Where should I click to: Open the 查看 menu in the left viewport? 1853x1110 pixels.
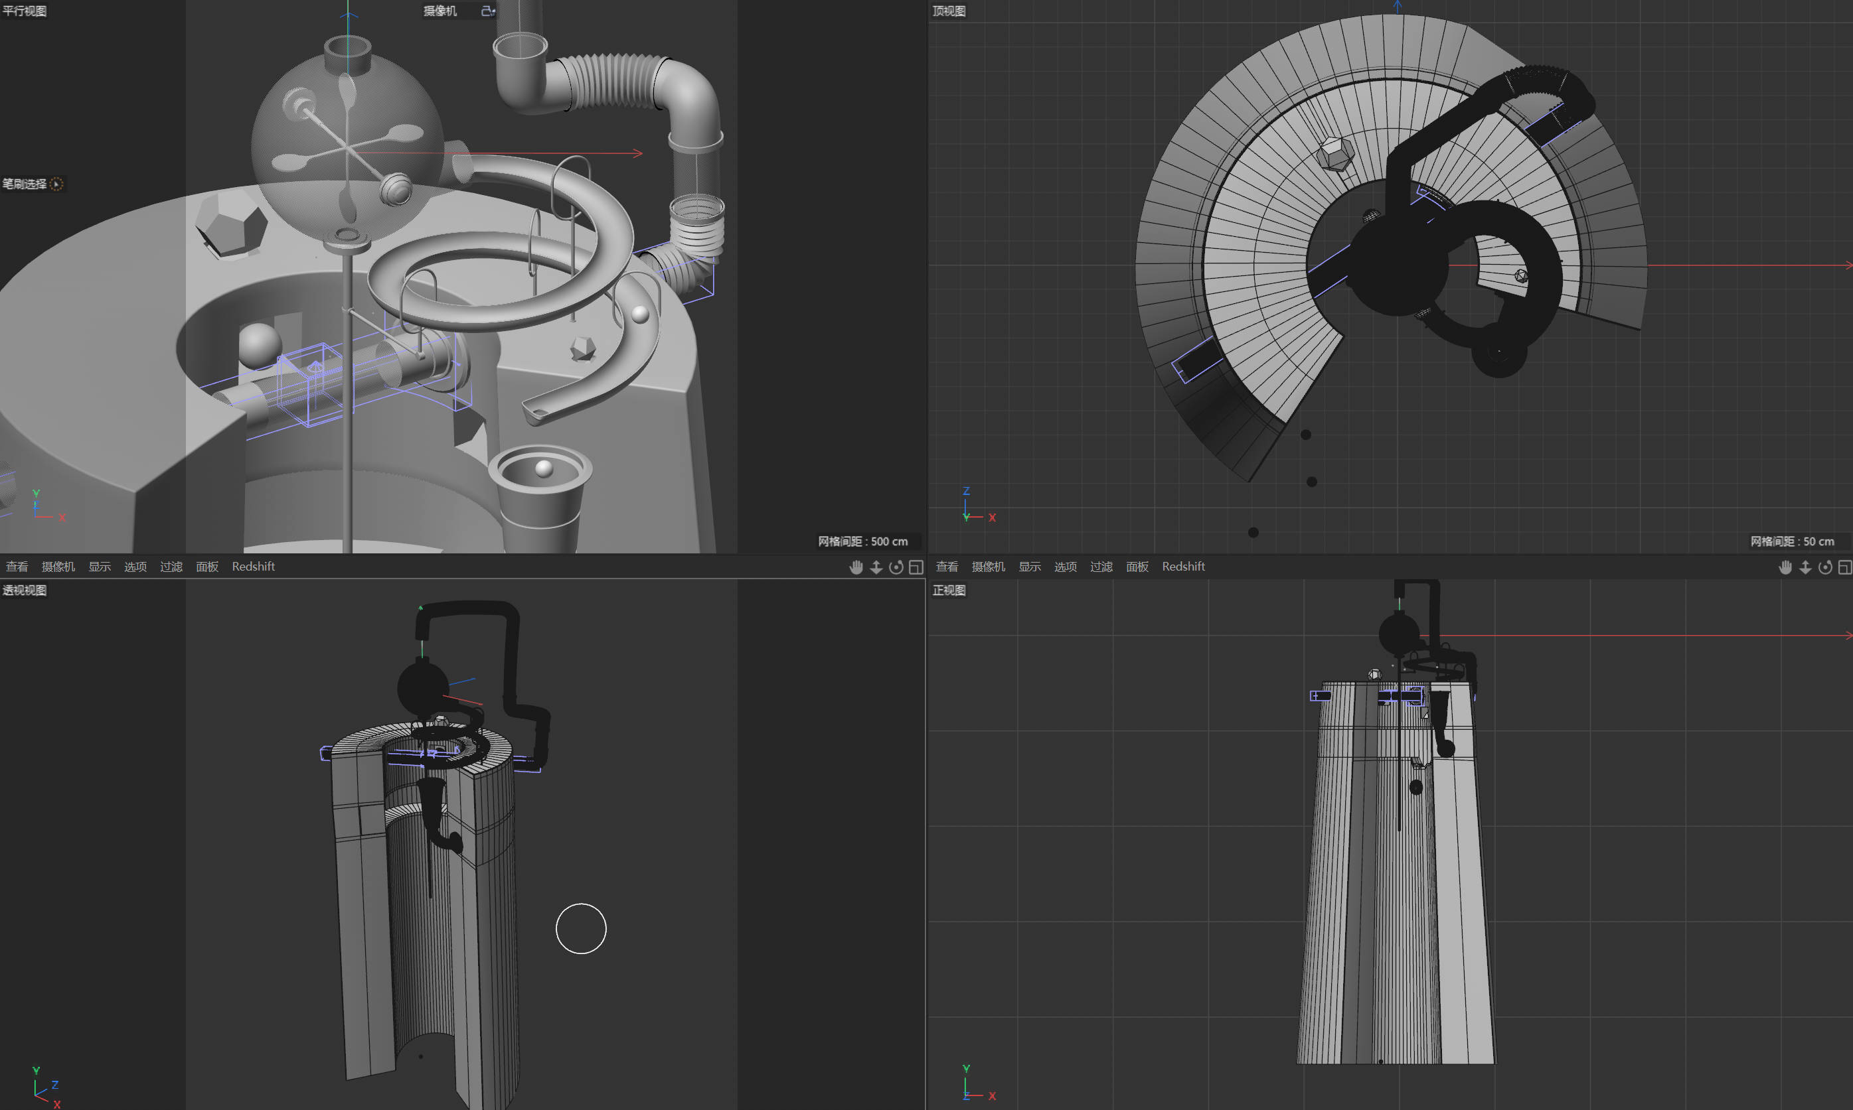pos(17,566)
